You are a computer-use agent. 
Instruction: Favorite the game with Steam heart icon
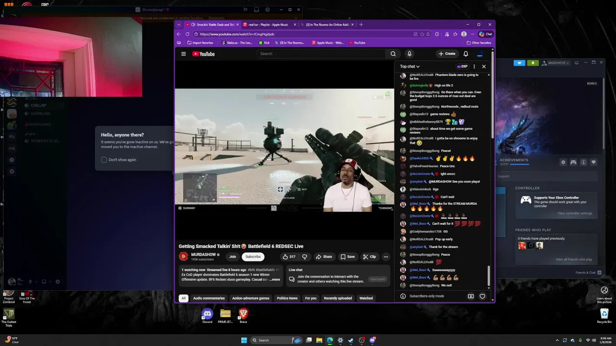tap(593, 162)
